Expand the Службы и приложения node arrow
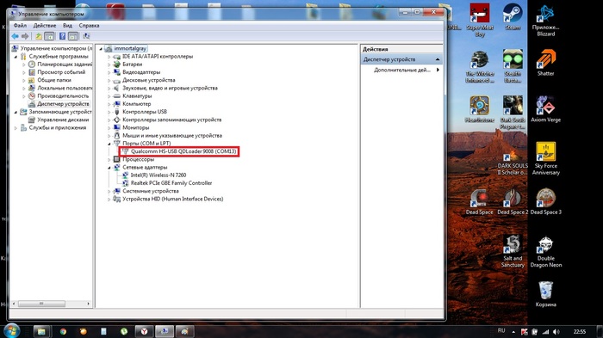The width and height of the screenshot is (603, 338). click(16, 128)
